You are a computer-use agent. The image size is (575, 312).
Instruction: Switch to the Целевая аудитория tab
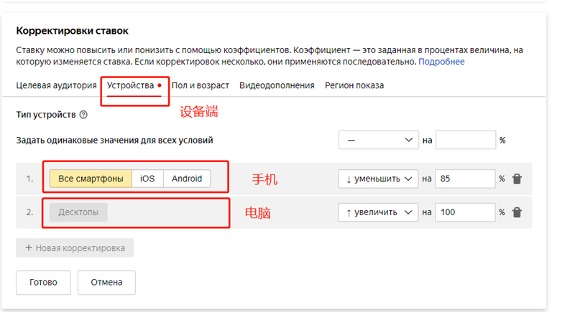56,85
